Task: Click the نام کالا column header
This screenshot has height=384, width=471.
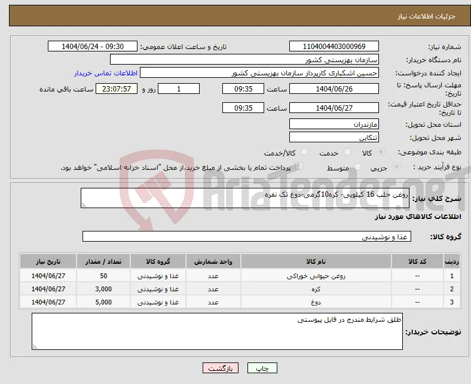Action: pos(316,261)
